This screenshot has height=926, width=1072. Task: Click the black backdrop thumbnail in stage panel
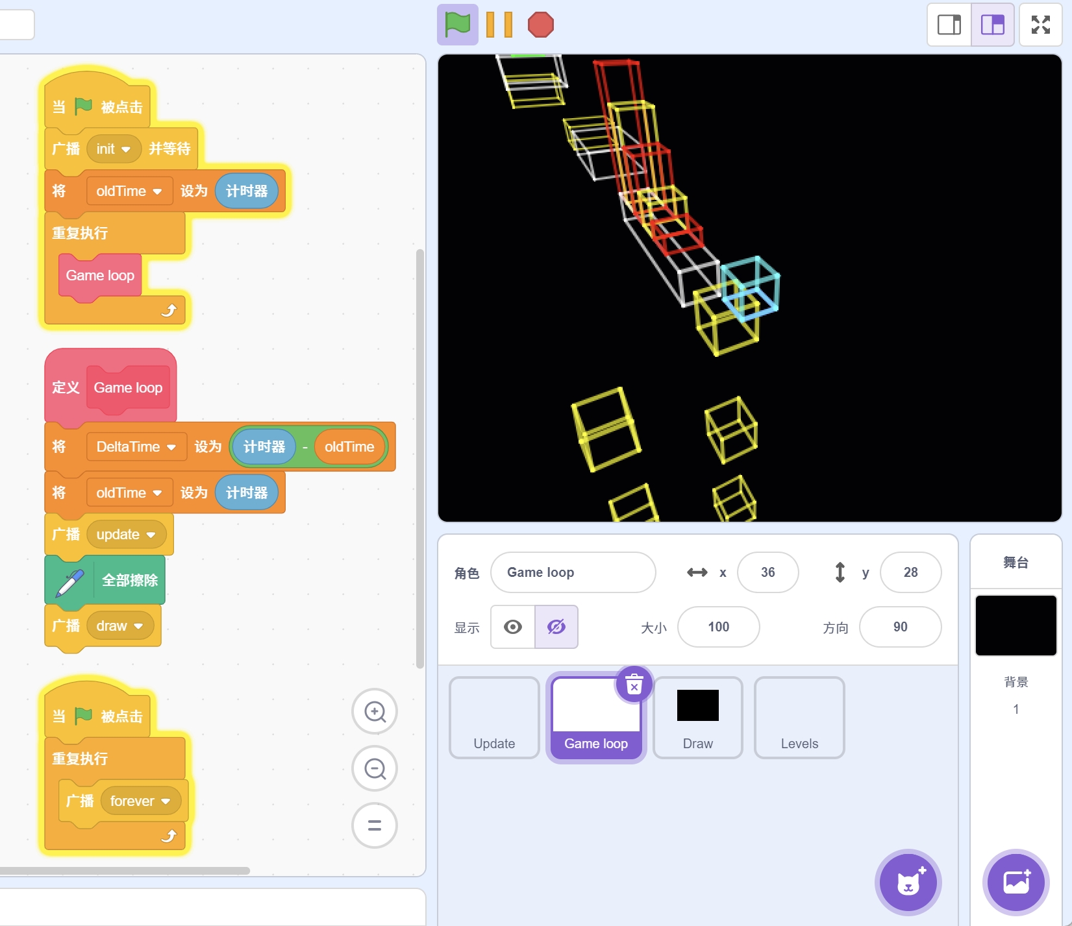click(x=1016, y=625)
